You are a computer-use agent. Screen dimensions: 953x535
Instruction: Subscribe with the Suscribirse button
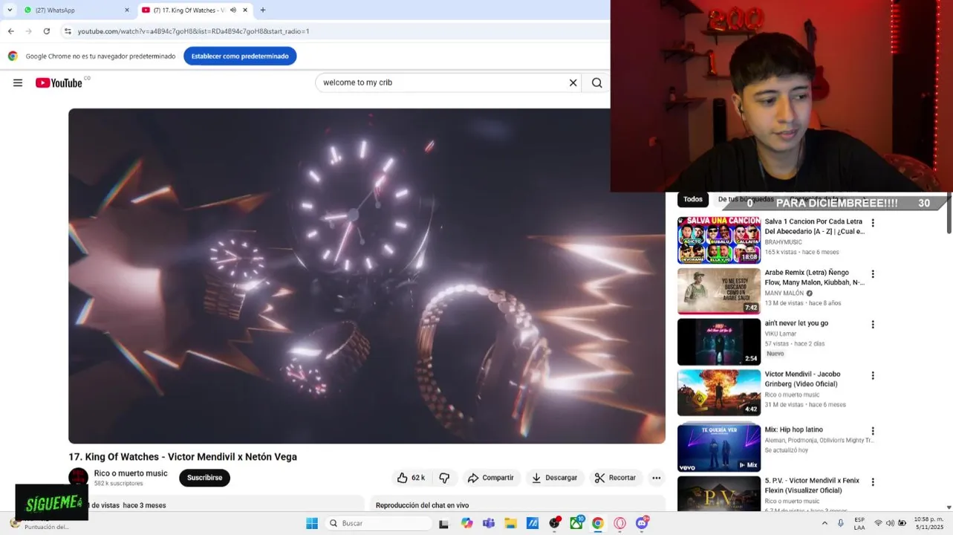(204, 478)
